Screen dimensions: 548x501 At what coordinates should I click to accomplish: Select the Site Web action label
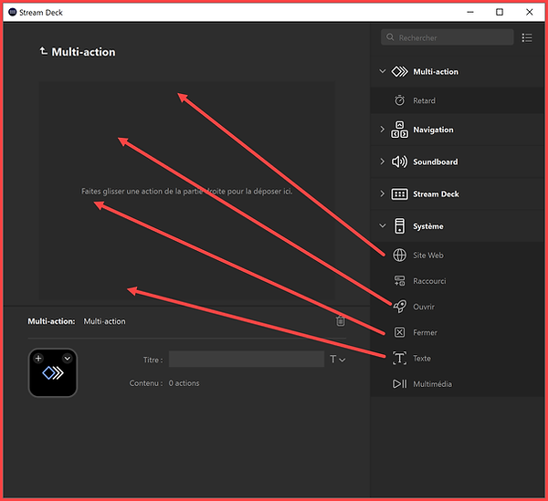428,256
